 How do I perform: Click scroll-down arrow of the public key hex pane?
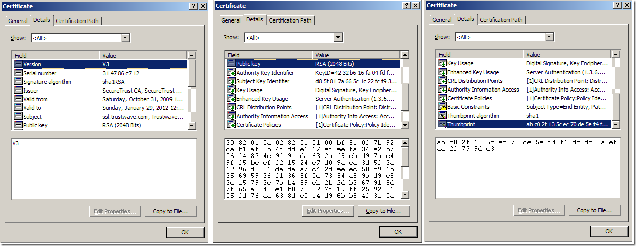tap(405, 195)
